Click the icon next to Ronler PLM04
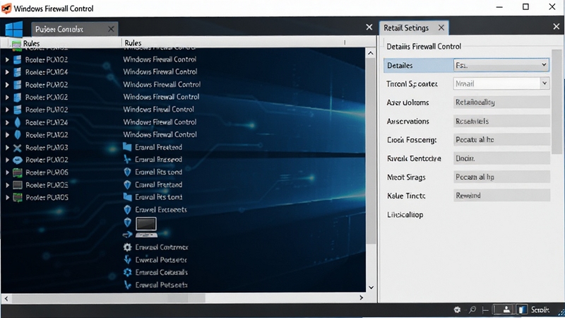565x318 pixels. coord(17,72)
